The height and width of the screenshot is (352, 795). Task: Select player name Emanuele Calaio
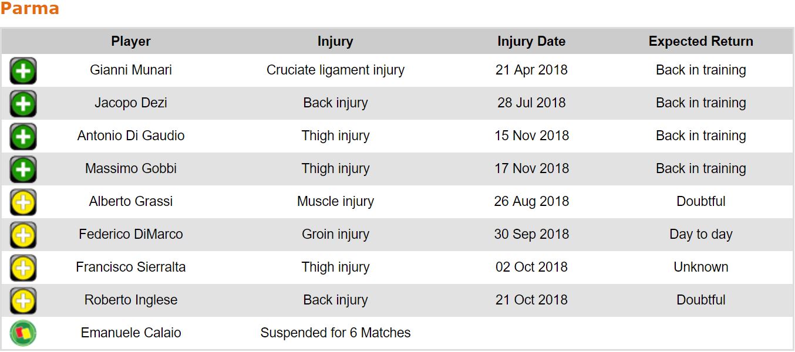(131, 333)
